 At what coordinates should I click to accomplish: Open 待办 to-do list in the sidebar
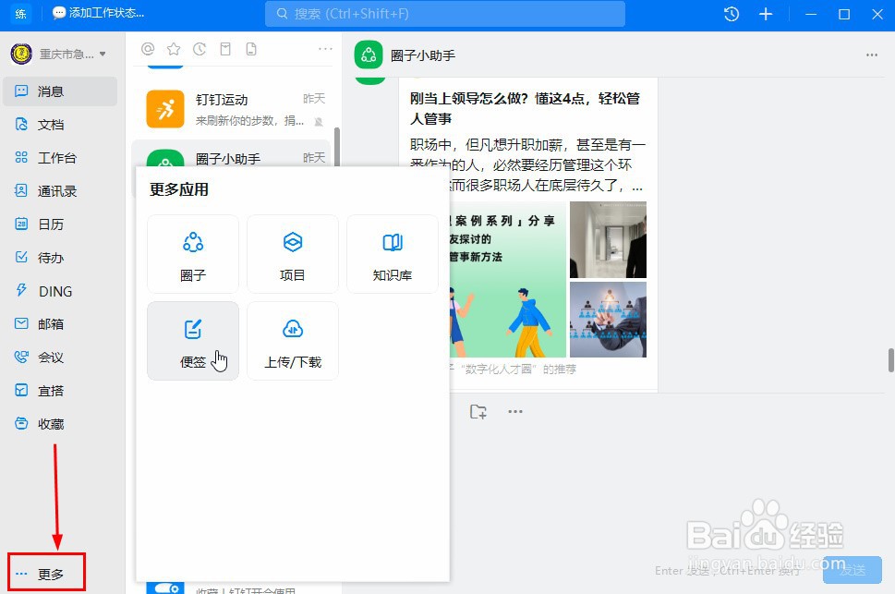(x=60, y=258)
